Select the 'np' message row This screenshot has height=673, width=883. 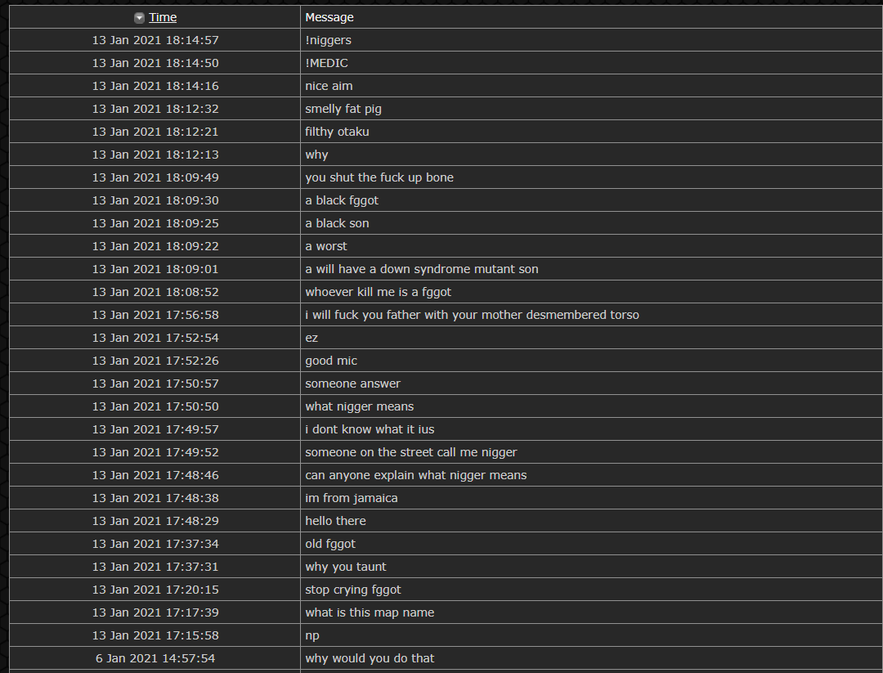pyautogui.click(x=446, y=635)
